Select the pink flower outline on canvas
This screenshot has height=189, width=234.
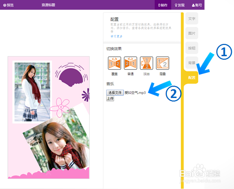(x=60, y=107)
